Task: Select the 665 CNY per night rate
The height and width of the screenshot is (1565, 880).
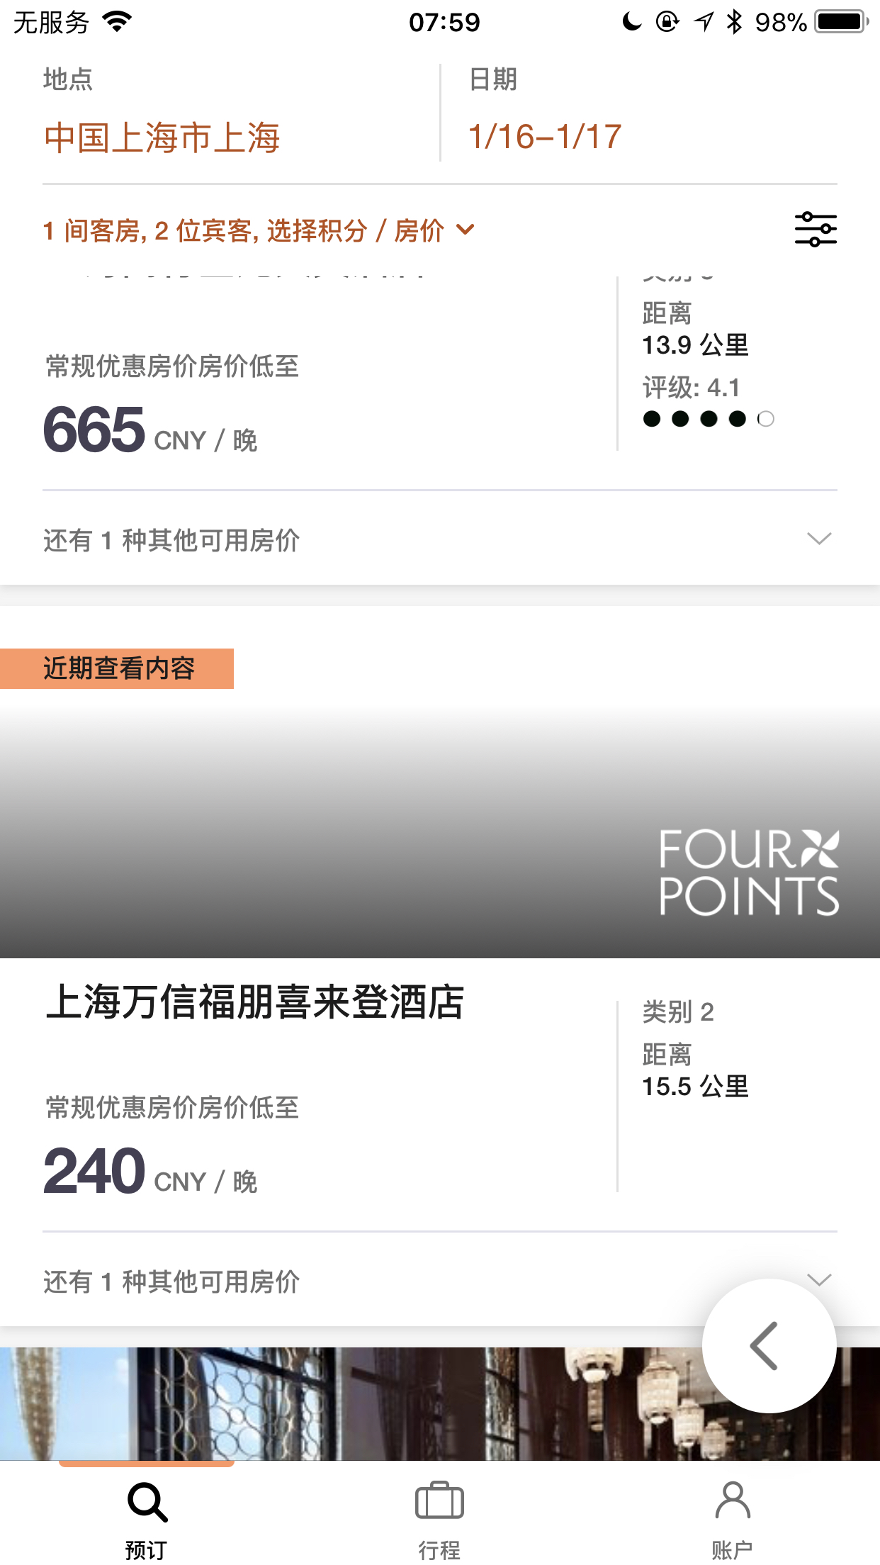Action: point(150,430)
